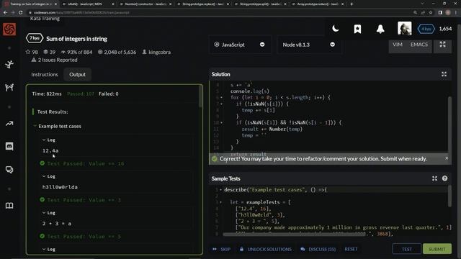Click the 4 kyu rank badge
461x259 pixels.
(426, 29)
